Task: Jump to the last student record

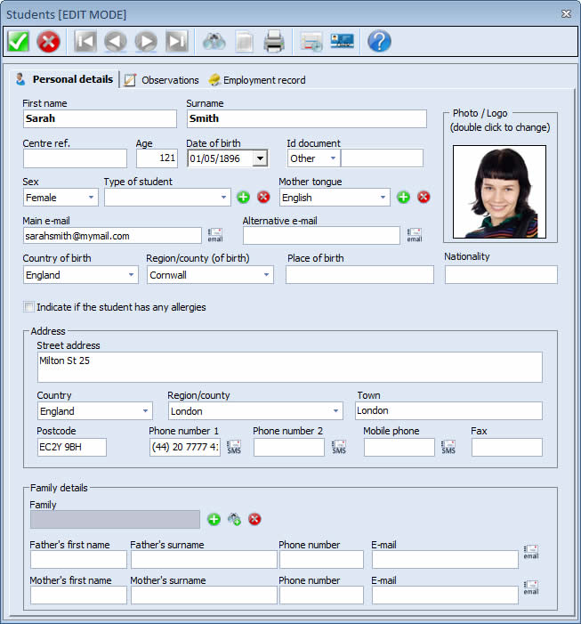Action: (176, 41)
